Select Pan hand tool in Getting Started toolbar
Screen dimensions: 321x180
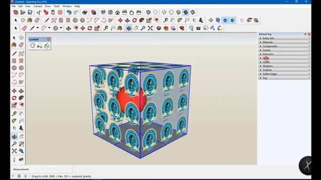click(x=136, y=28)
